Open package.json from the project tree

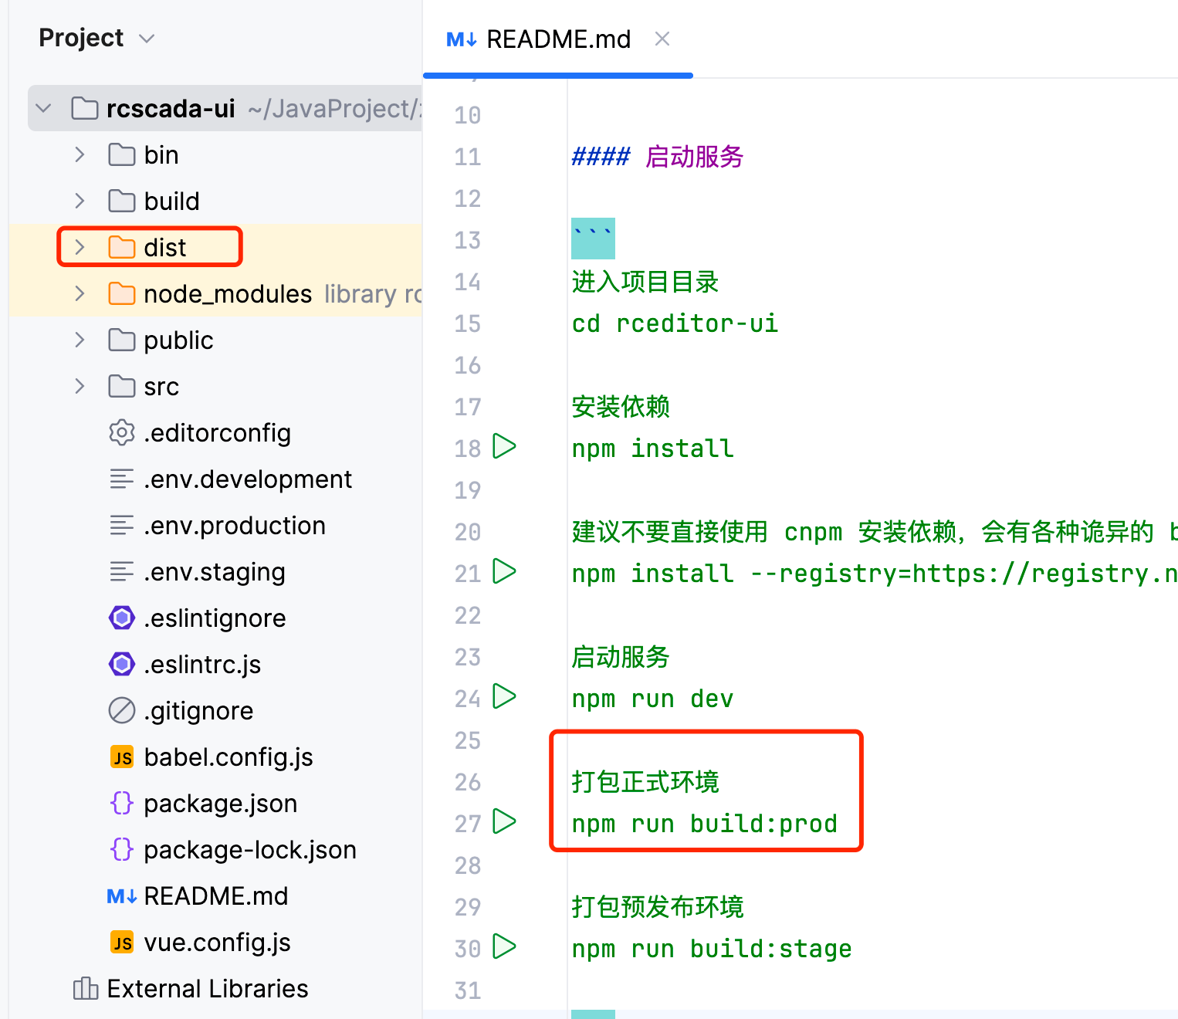pos(220,804)
